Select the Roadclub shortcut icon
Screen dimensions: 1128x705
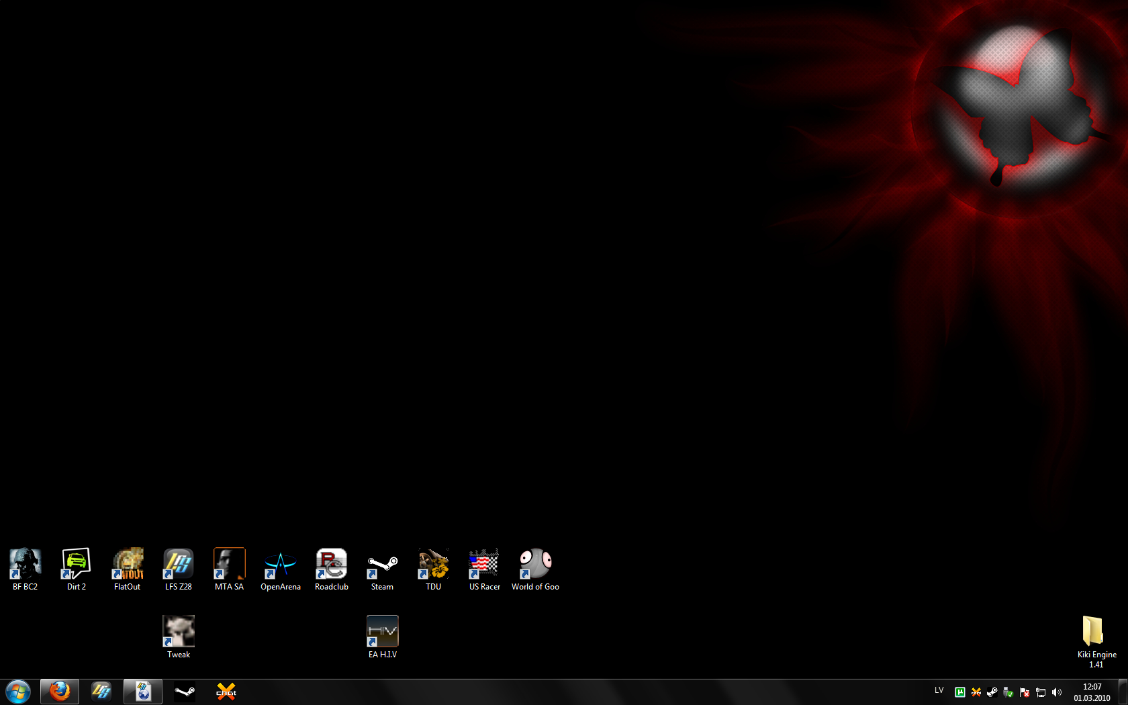point(332,569)
